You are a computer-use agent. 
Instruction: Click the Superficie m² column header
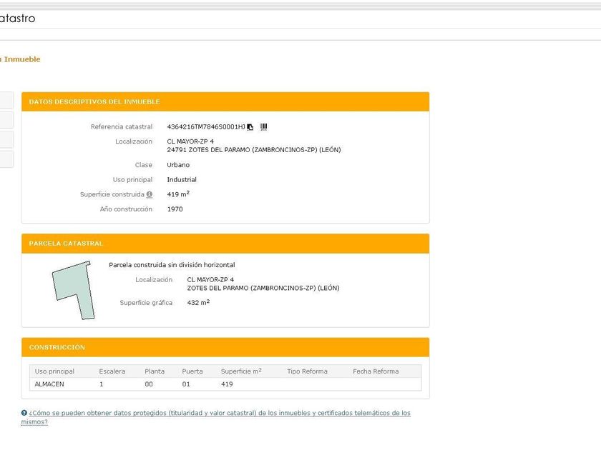coord(241,371)
